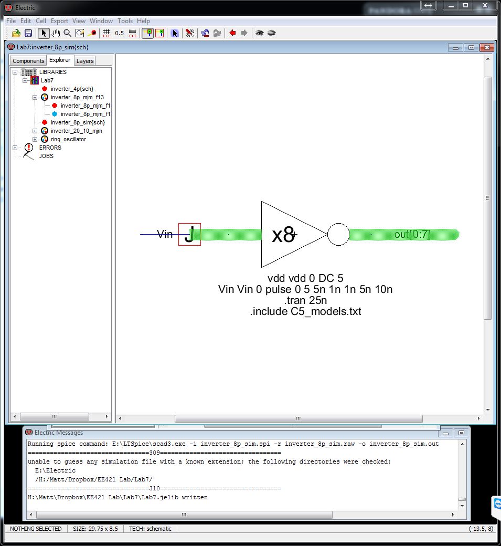Click the red Go Back arrow icon
The image size is (501, 546).
[232, 33]
